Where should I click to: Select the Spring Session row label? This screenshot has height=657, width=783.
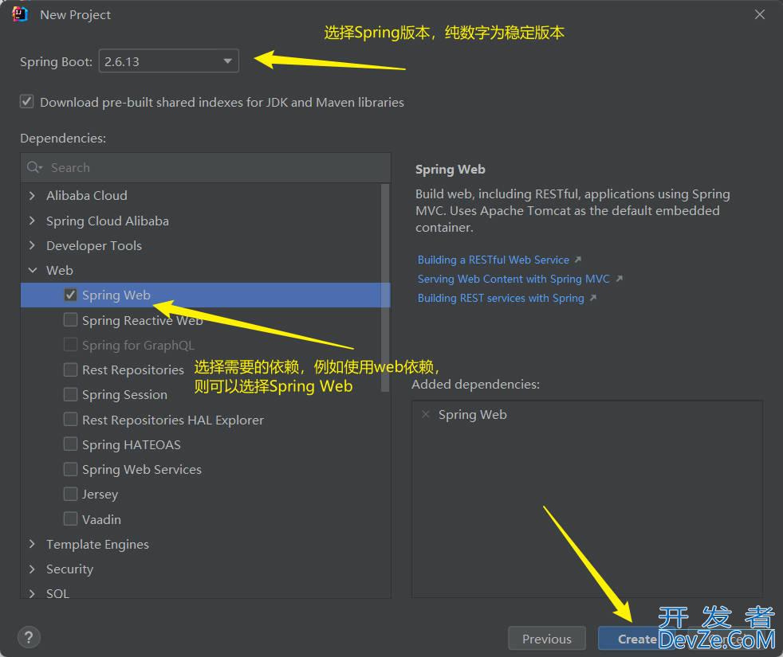(x=125, y=395)
